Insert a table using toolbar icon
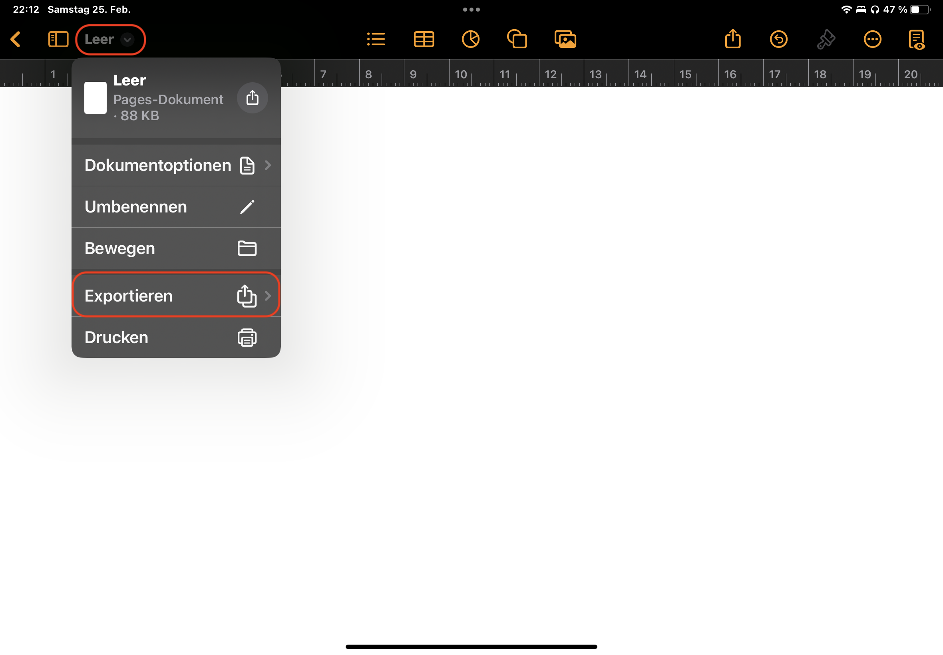This screenshot has width=943, height=655. [424, 40]
